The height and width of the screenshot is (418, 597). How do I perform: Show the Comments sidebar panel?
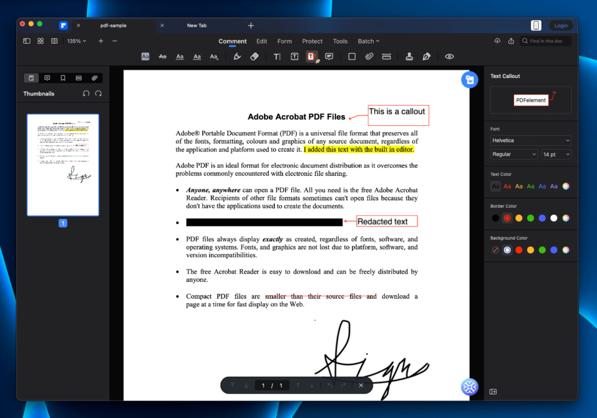click(x=47, y=78)
